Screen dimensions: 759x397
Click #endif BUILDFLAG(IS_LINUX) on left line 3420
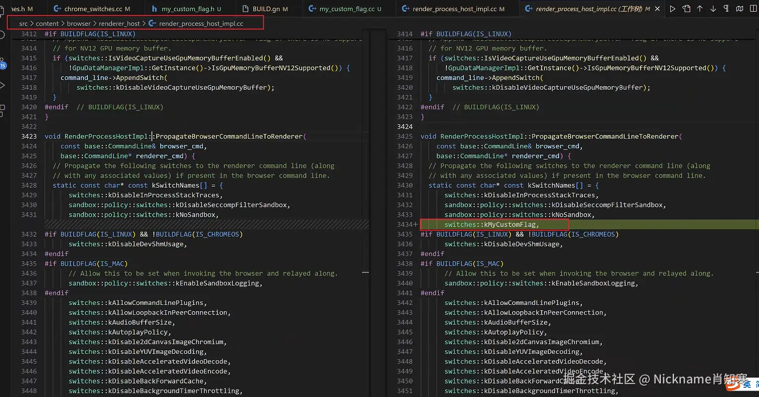tap(104, 107)
